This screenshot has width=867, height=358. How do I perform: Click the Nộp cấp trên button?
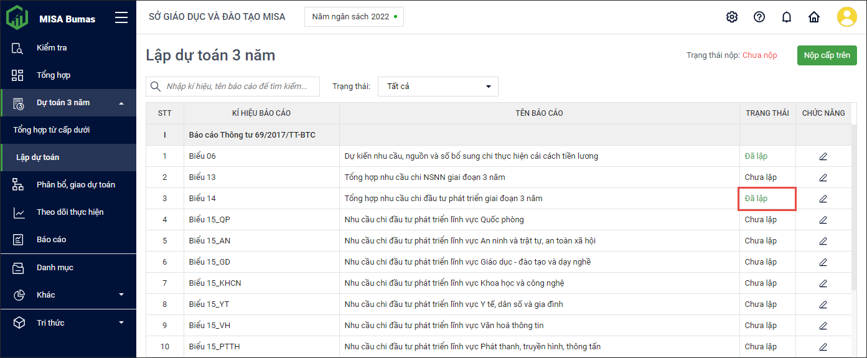(827, 55)
